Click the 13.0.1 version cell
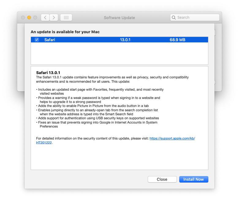239x197 pixels. (x=125, y=40)
